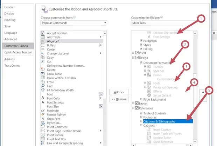The height and width of the screenshot is (146, 217).
Task: Expand the Paragraph group node
Action: (141, 40)
